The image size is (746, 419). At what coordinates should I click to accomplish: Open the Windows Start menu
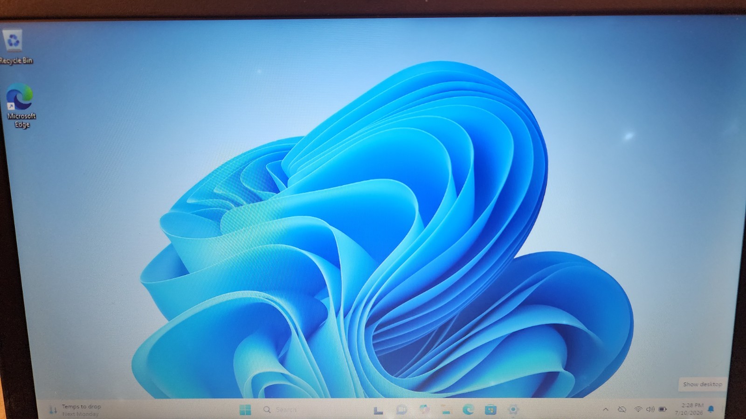(245, 410)
